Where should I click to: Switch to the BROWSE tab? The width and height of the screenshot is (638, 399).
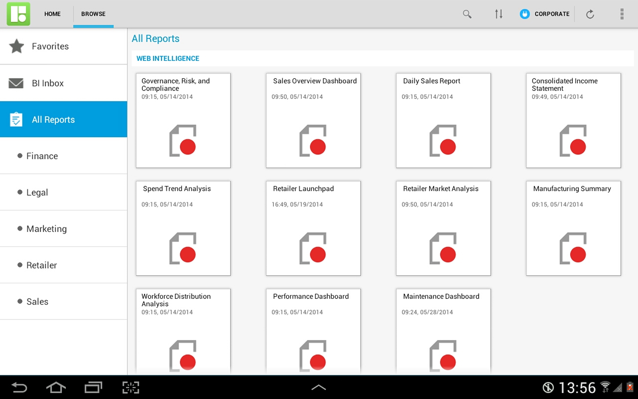tap(93, 14)
